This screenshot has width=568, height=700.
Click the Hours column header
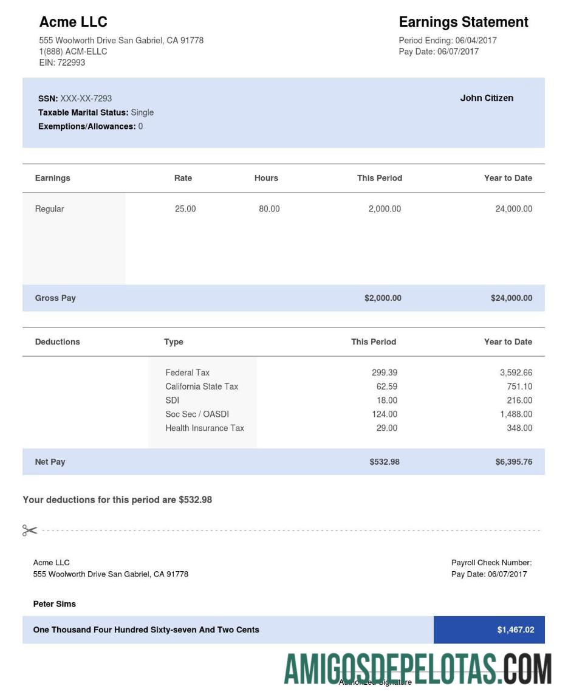tap(266, 178)
